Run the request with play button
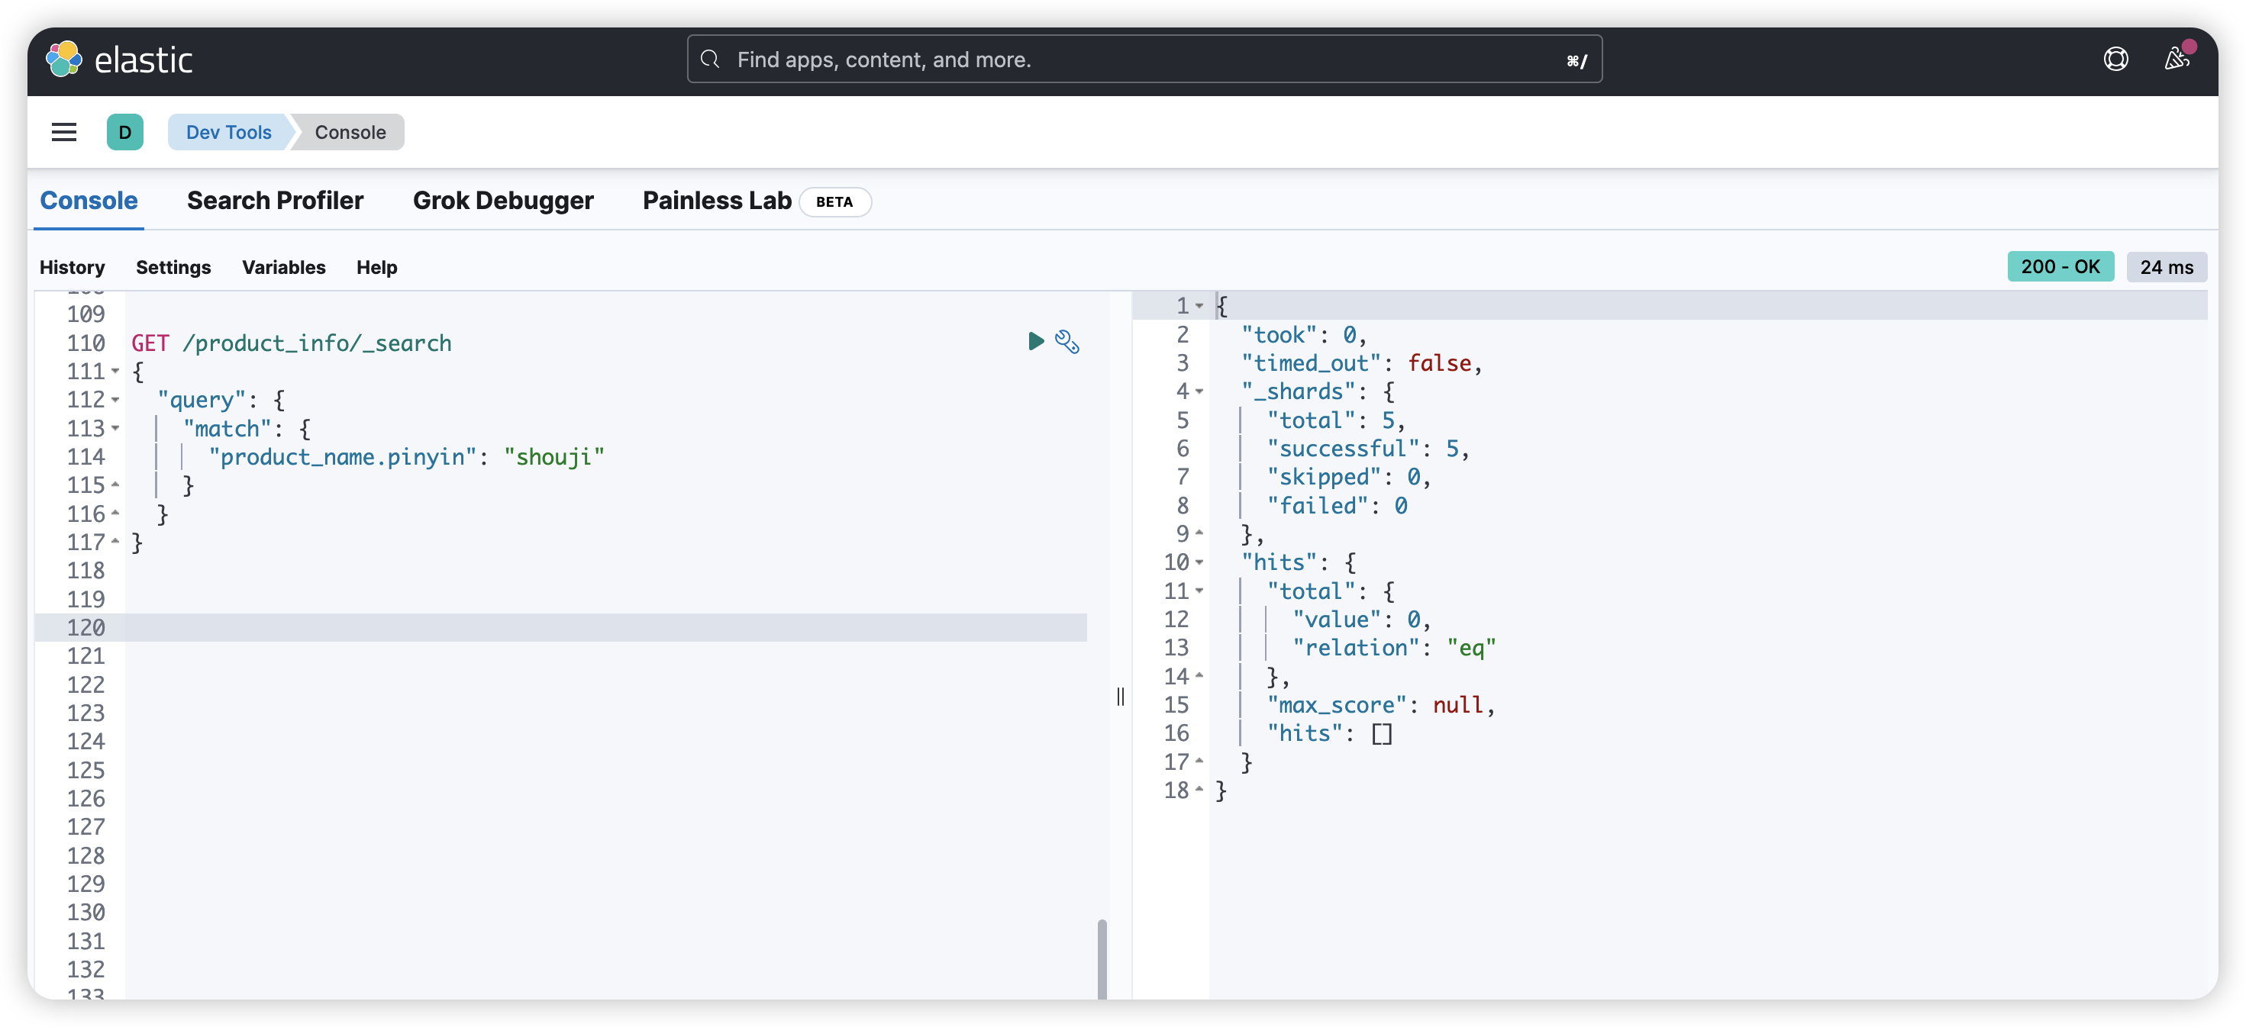The image size is (2246, 1027). pos(1035,342)
